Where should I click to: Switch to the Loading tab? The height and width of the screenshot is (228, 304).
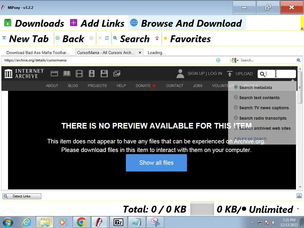pos(156,53)
